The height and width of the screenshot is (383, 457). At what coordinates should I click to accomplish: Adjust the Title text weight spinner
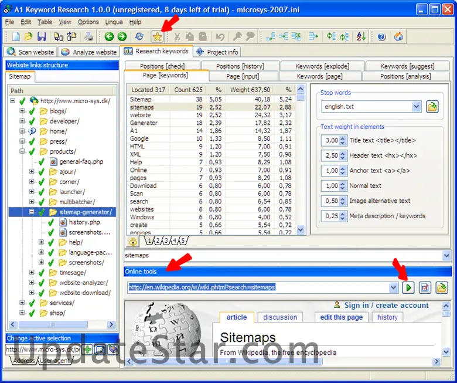pyautogui.click(x=343, y=140)
